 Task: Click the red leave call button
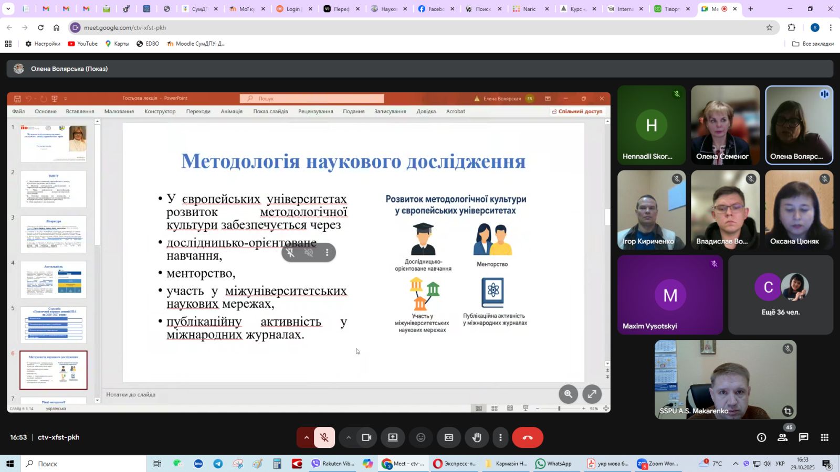point(527,437)
